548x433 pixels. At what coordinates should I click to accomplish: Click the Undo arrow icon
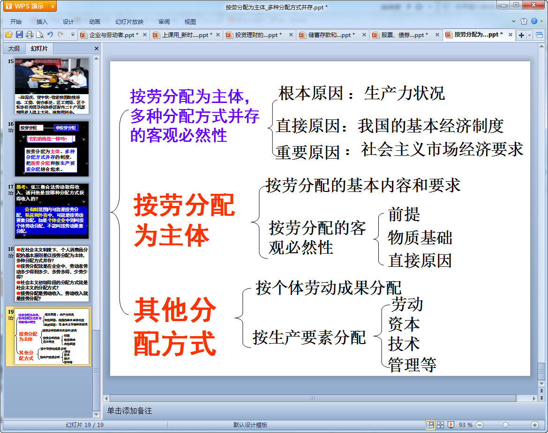pos(50,35)
